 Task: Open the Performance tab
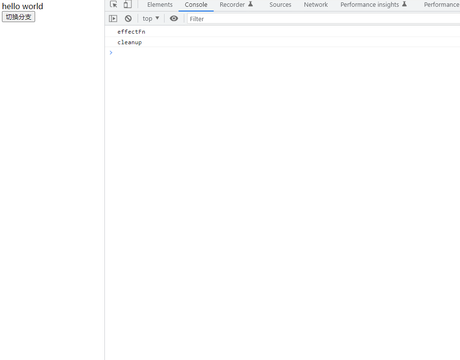(x=441, y=5)
